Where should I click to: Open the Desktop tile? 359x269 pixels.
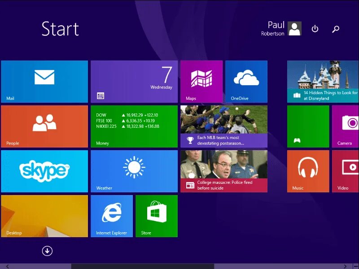point(44,216)
